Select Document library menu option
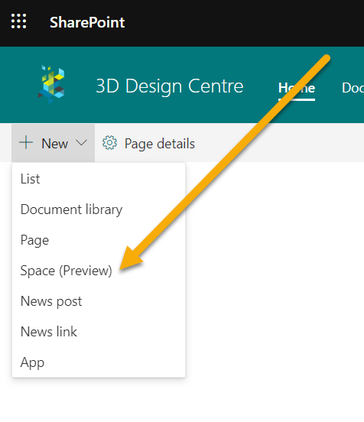 click(99, 209)
